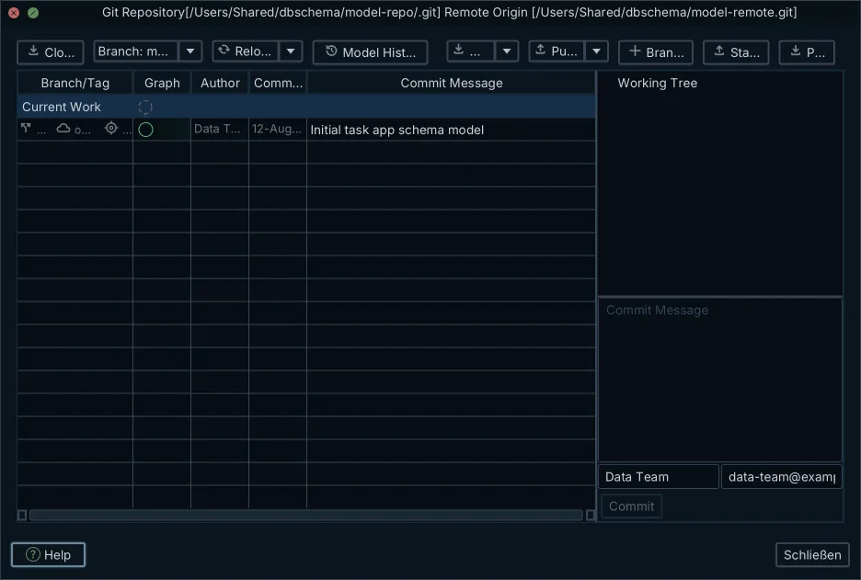Click the Reload button

pos(246,51)
